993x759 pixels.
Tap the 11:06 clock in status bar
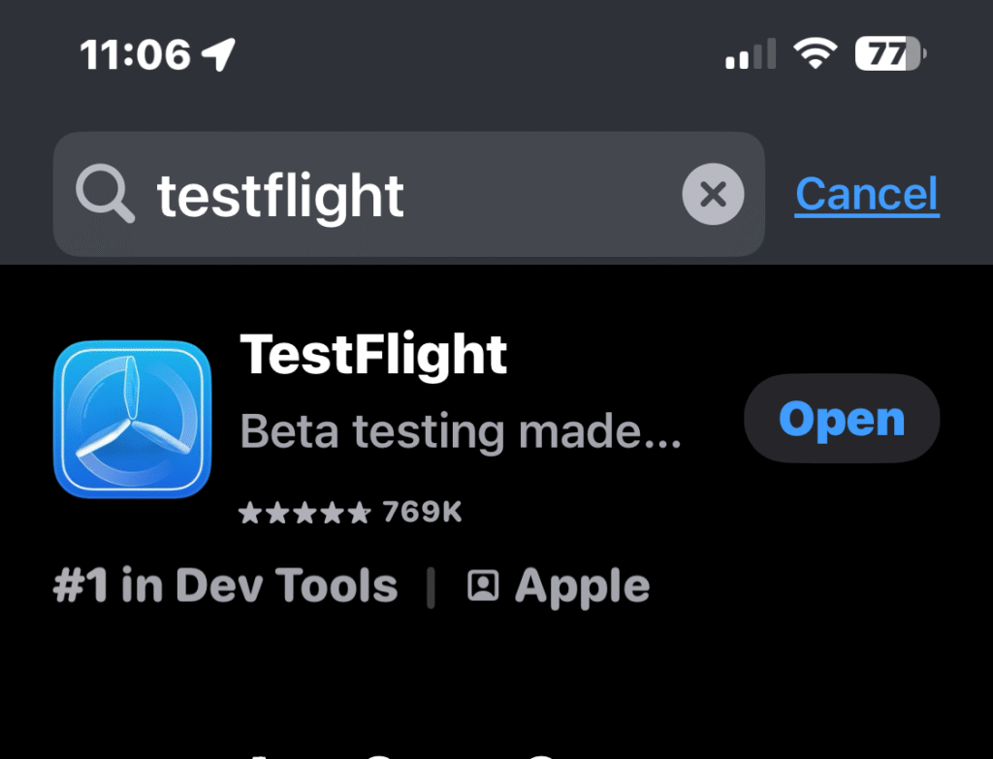coord(135,53)
